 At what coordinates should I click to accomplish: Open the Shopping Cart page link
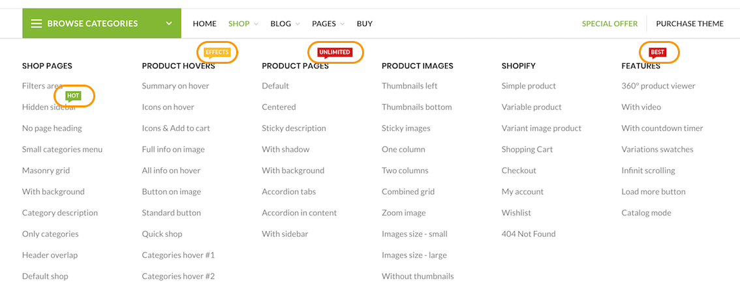(527, 149)
